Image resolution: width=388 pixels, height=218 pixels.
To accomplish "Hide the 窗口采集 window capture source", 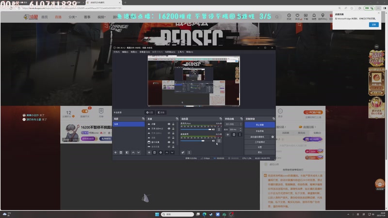I will pos(169,142).
